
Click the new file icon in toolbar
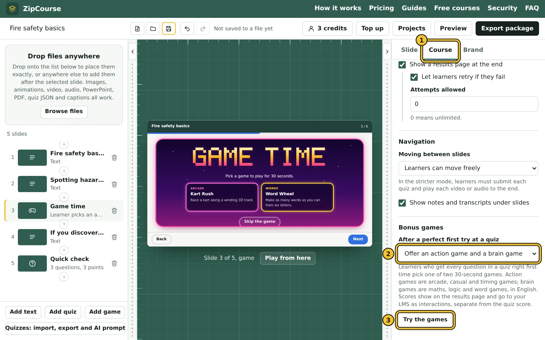pos(137,29)
